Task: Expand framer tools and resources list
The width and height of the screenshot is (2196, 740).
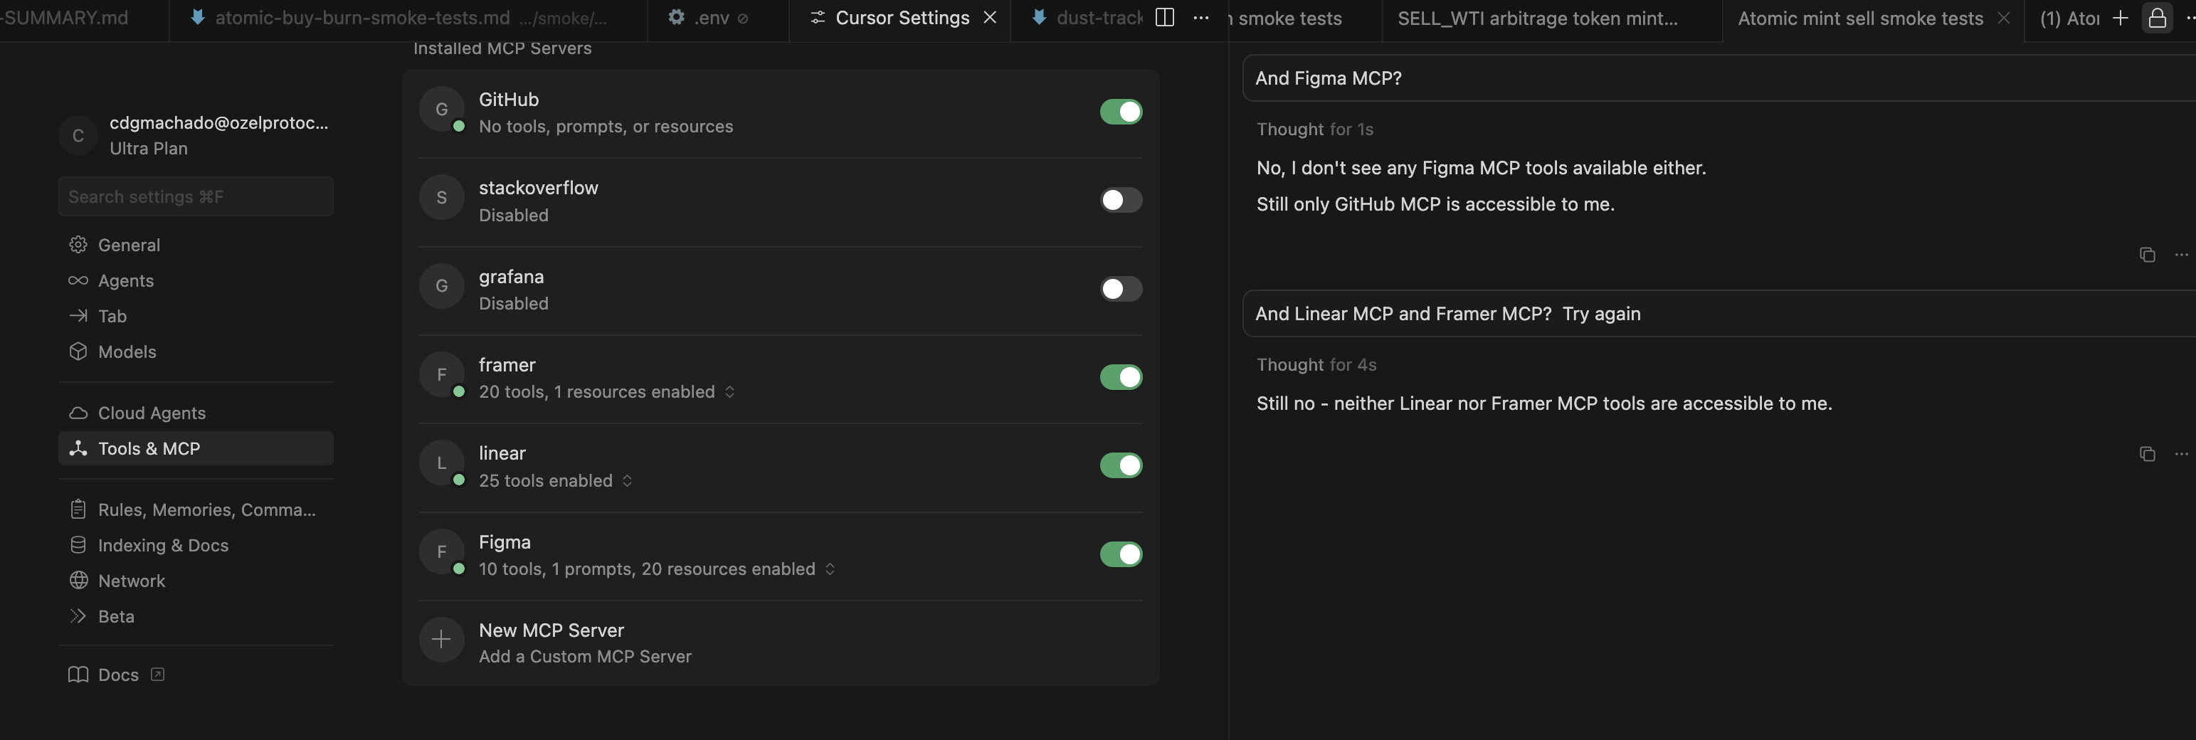Action: [x=729, y=392]
